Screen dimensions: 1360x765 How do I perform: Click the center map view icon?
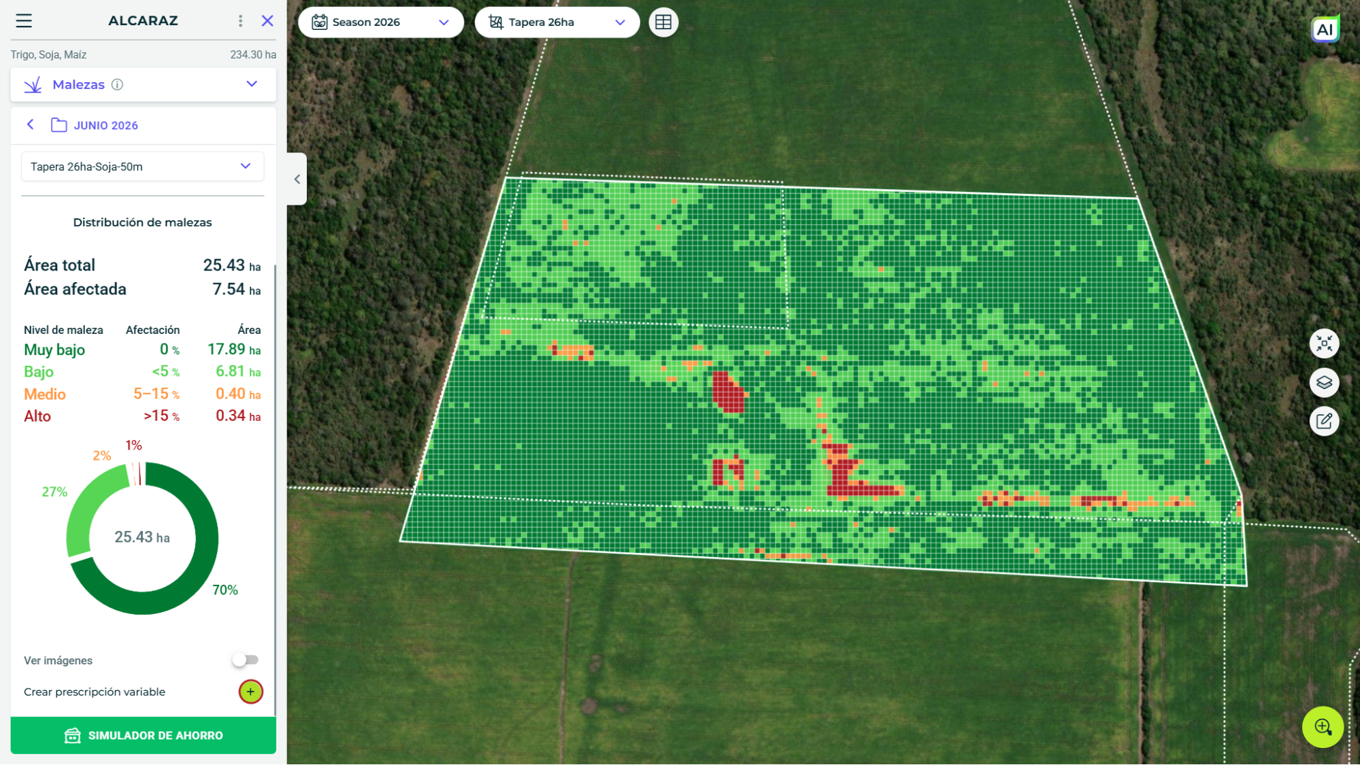1324,343
